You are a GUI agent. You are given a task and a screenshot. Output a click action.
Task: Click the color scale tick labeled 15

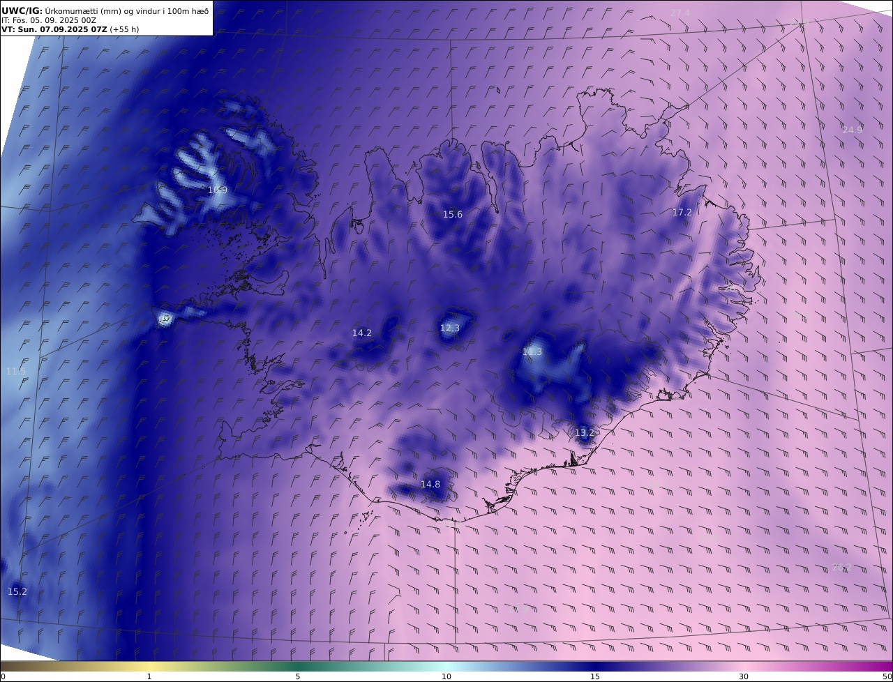coord(595,676)
